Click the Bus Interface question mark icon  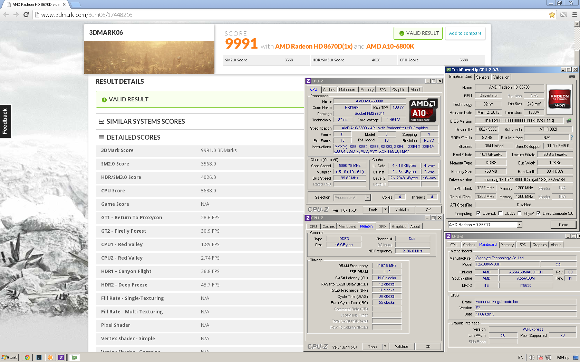pyautogui.click(x=572, y=138)
